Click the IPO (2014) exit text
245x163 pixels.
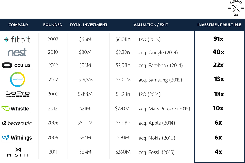click(149, 94)
